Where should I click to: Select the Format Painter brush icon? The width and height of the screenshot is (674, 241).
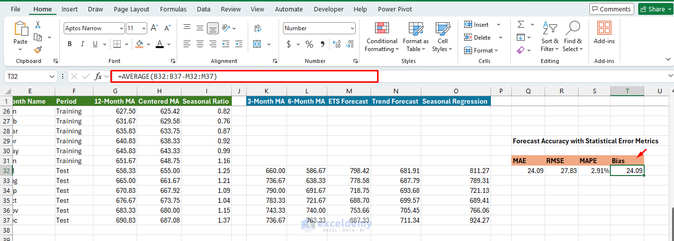(x=38, y=50)
